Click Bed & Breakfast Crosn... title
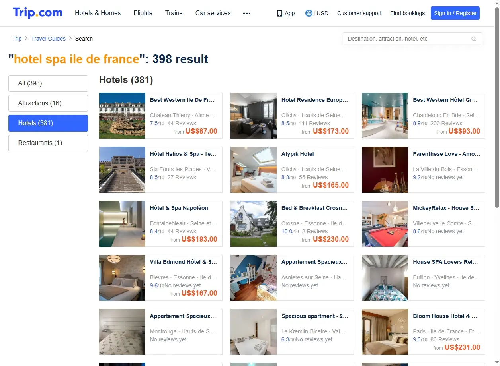This screenshot has height=366, width=500. (x=314, y=208)
